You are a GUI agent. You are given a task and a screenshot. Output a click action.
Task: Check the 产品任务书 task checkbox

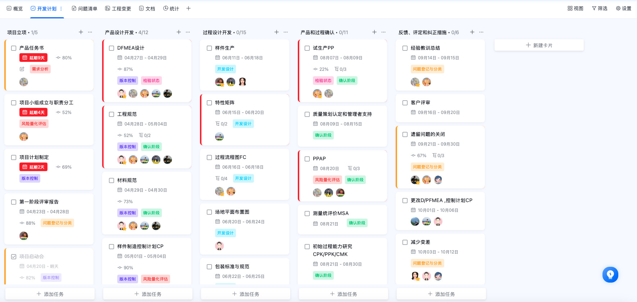point(14,48)
